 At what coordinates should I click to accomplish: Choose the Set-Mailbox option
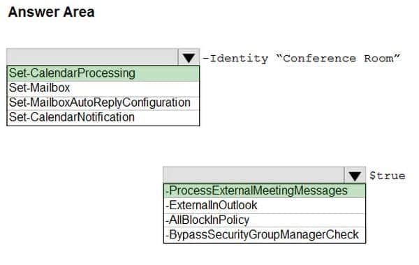click(103, 89)
